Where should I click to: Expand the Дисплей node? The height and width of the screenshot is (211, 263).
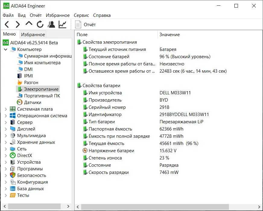point(5,129)
